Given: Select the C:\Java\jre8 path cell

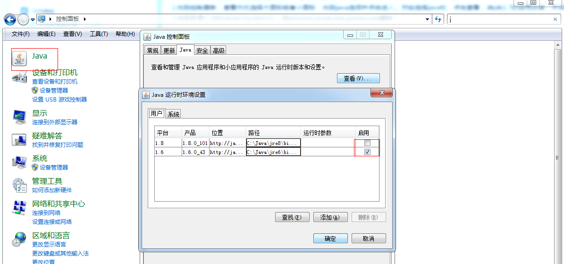Looking at the screenshot, I should click(x=273, y=143).
